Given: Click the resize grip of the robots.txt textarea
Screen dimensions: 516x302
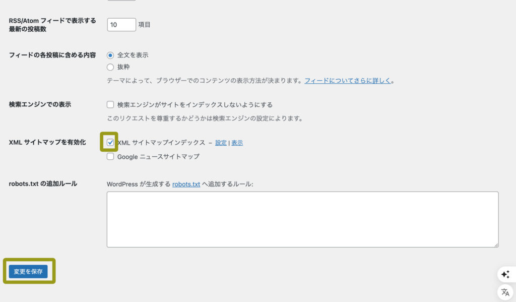Looking at the screenshot, I should click(x=496, y=245).
